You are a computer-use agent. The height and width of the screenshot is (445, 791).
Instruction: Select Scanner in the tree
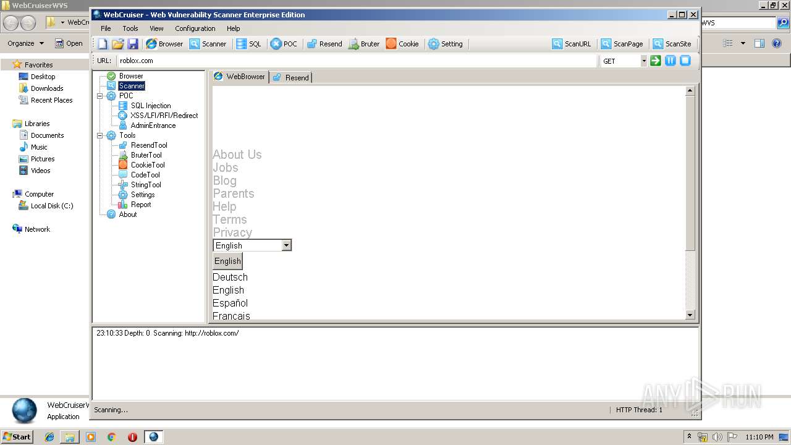tap(132, 86)
